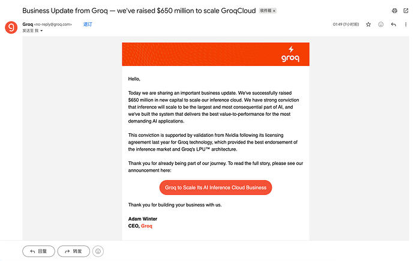This screenshot has width=414, height=261.
Task: Reply using arrow icon in header
Action: (x=394, y=25)
